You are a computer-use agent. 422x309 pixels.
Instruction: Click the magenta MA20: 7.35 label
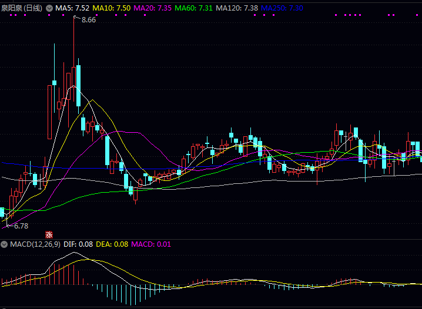tap(153, 8)
